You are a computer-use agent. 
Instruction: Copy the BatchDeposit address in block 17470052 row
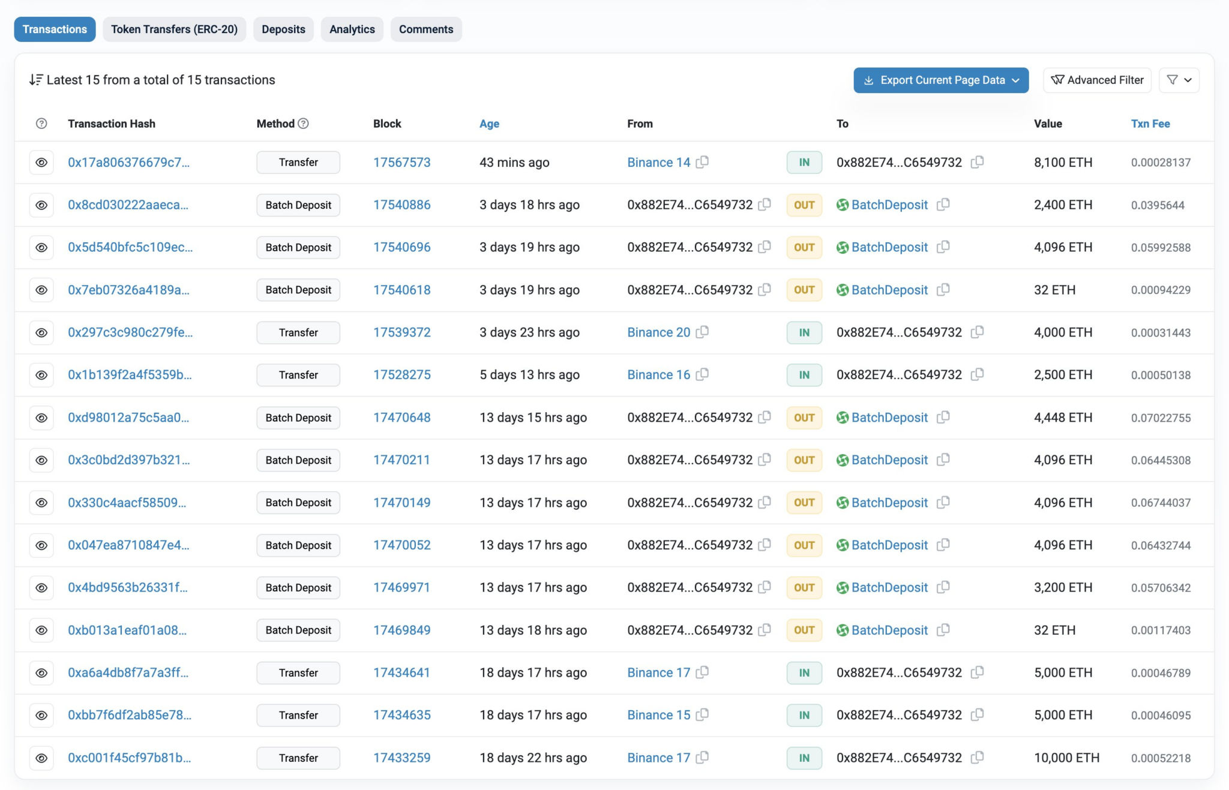tap(943, 545)
